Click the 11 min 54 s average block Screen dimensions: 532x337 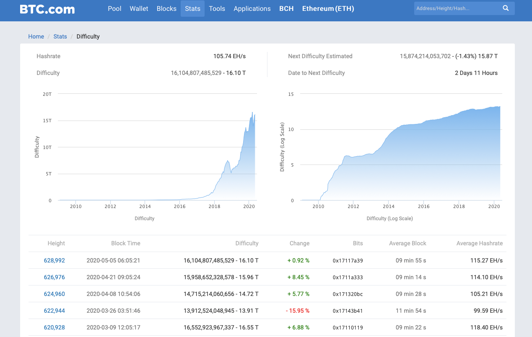pyautogui.click(x=411, y=311)
